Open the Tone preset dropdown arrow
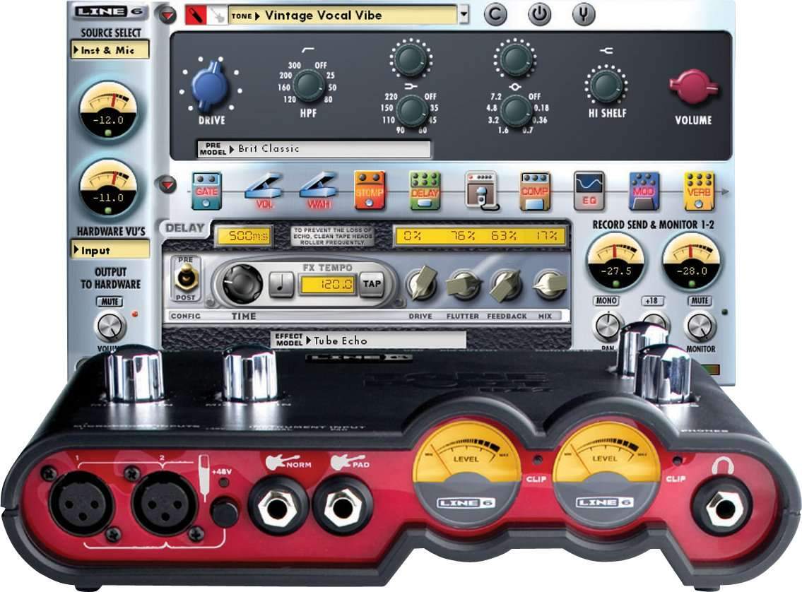Screen dimensions: 802x592 [x=464, y=15]
